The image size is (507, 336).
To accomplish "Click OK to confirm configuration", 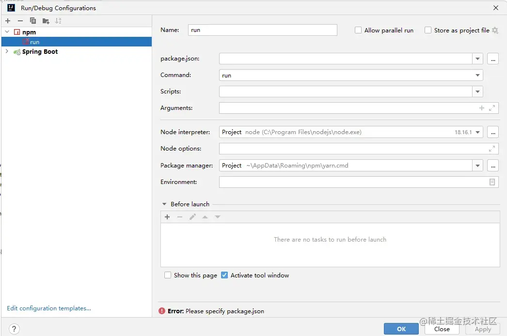I will coord(401,329).
